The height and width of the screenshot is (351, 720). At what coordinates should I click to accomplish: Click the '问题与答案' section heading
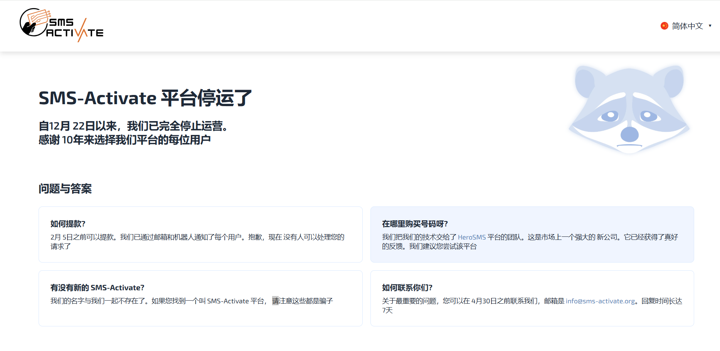click(x=65, y=189)
